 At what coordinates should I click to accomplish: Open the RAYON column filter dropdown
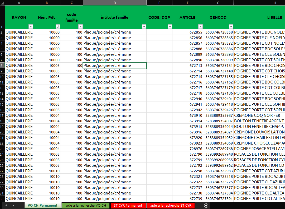click(x=31, y=27)
